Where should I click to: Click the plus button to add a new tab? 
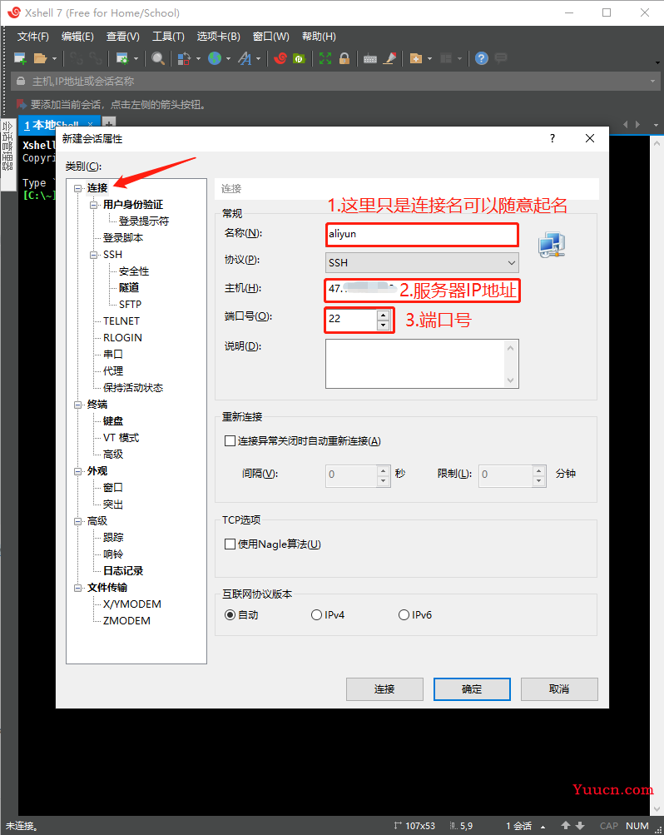[108, 123]
